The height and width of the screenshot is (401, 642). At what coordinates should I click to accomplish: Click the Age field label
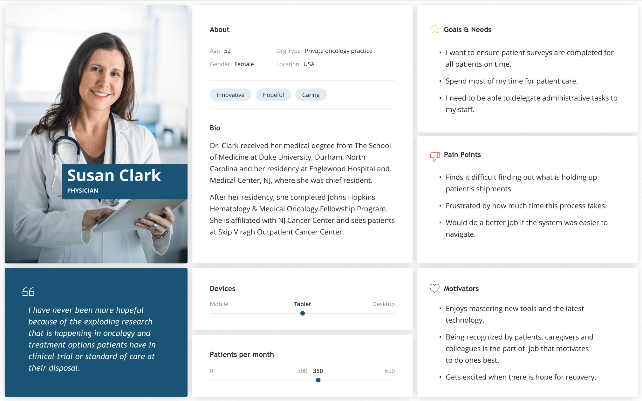215,51
